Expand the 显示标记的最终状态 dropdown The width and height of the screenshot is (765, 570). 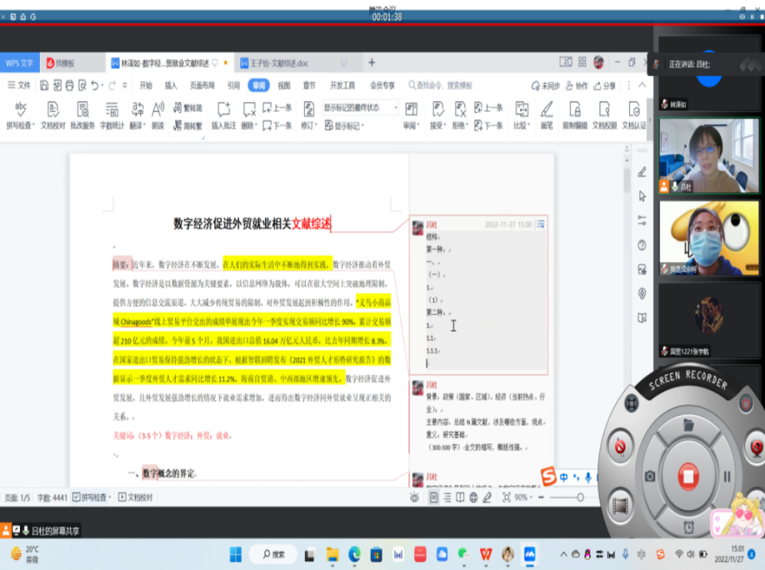click(359, 108)
